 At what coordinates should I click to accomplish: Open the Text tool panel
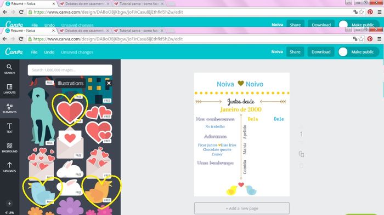tap(9, 128)
